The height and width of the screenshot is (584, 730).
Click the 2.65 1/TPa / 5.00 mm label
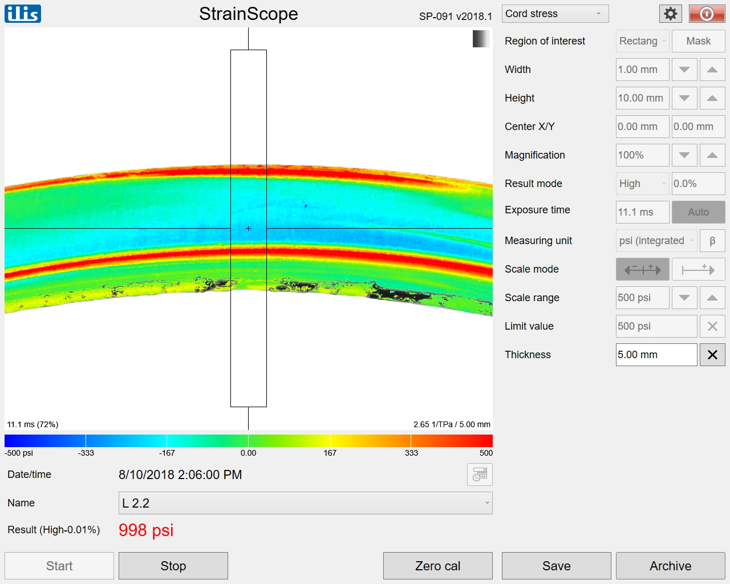pyautogui.click(x=452, y=424)
